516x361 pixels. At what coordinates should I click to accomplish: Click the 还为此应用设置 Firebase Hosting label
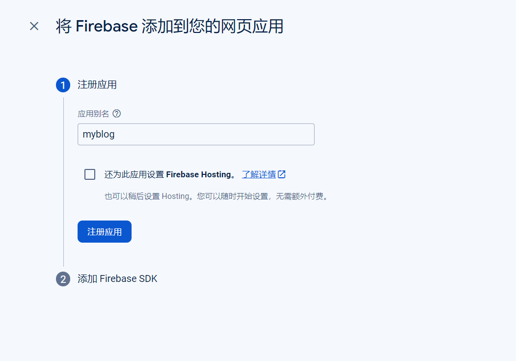pyautogui.click(x=170, y=174)
